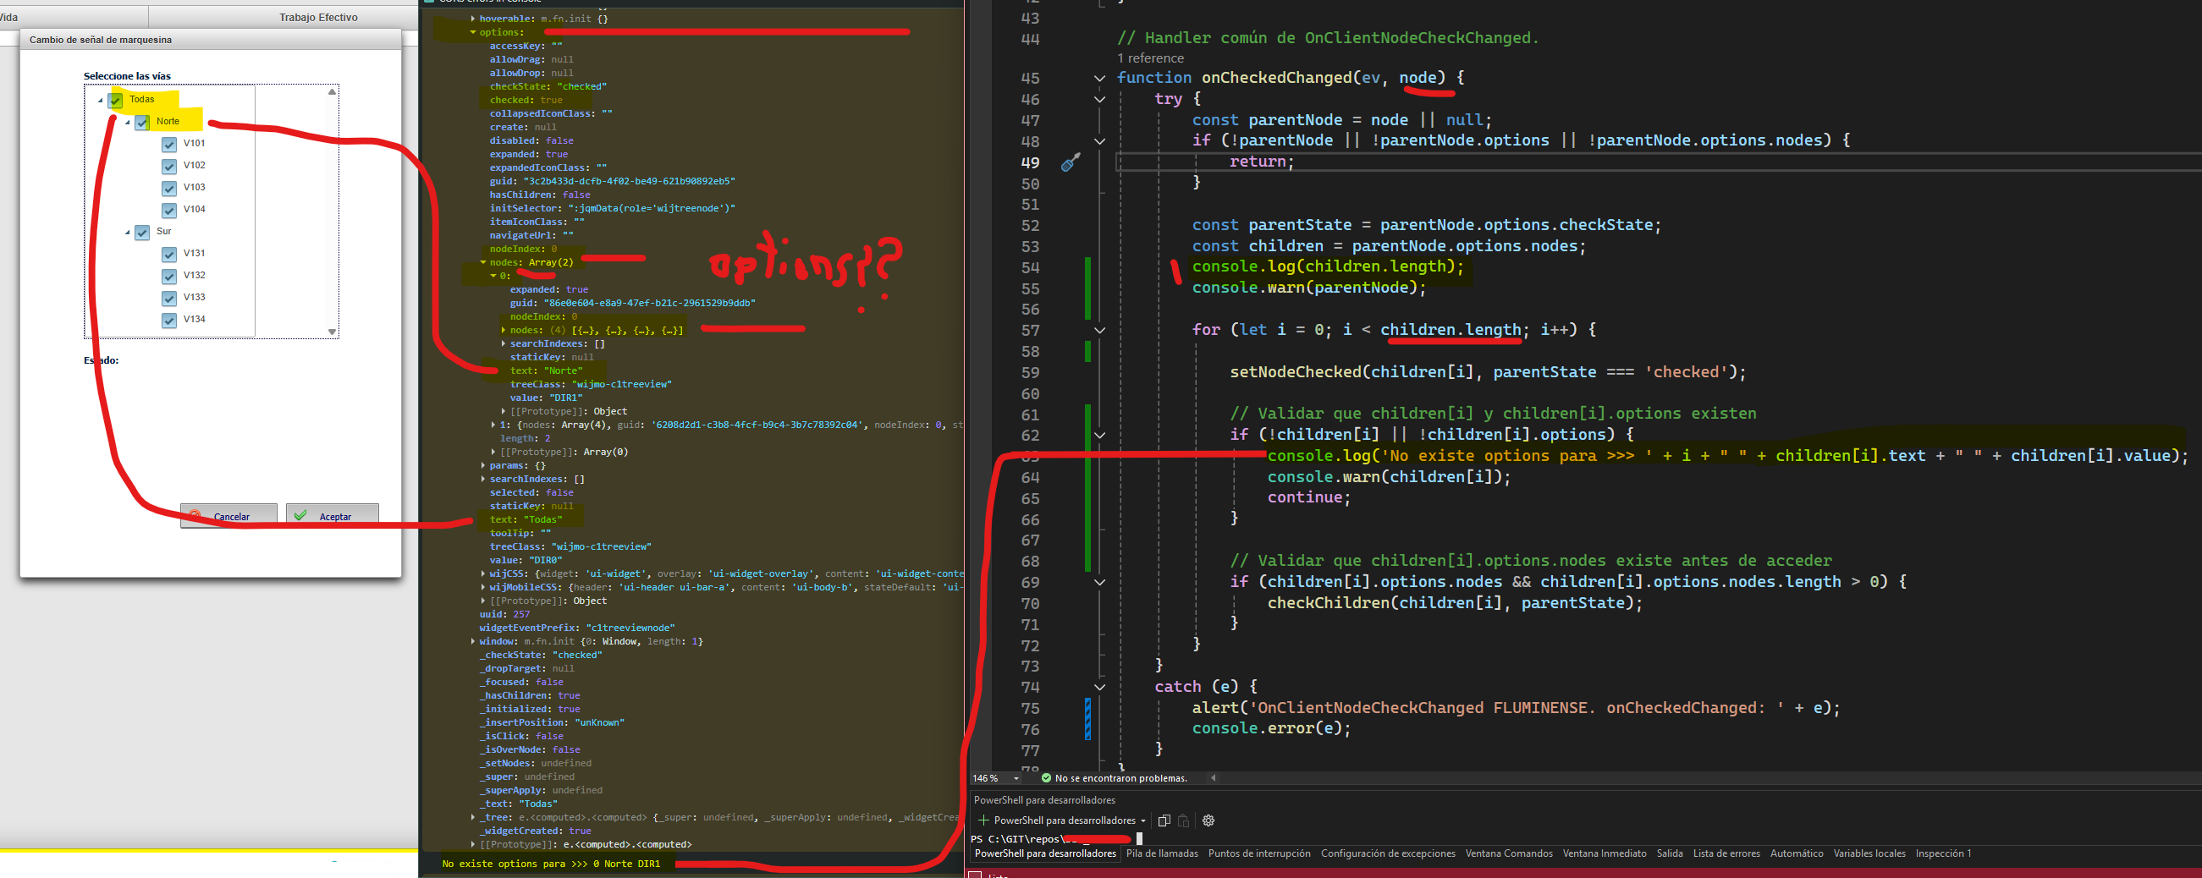
Task: Switch to Ventana Inmediato tab
Action: (x=1605, y=853)
